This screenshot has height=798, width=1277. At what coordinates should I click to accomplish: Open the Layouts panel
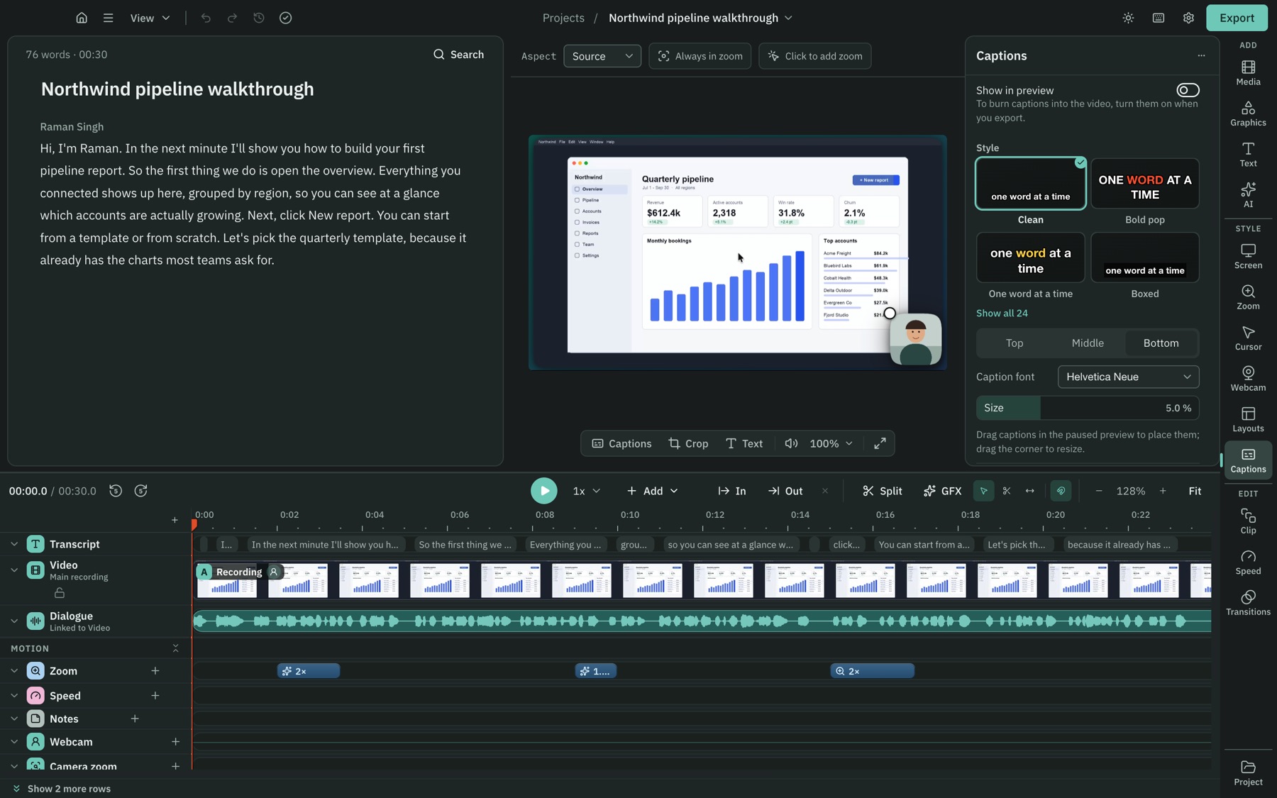[1248, 419]
